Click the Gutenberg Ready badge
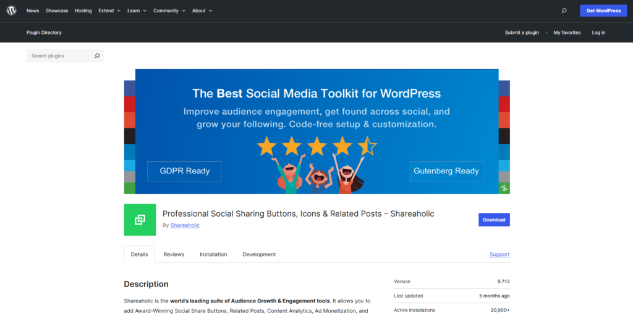Screen dimensions: 633x316 coord(446,171)
